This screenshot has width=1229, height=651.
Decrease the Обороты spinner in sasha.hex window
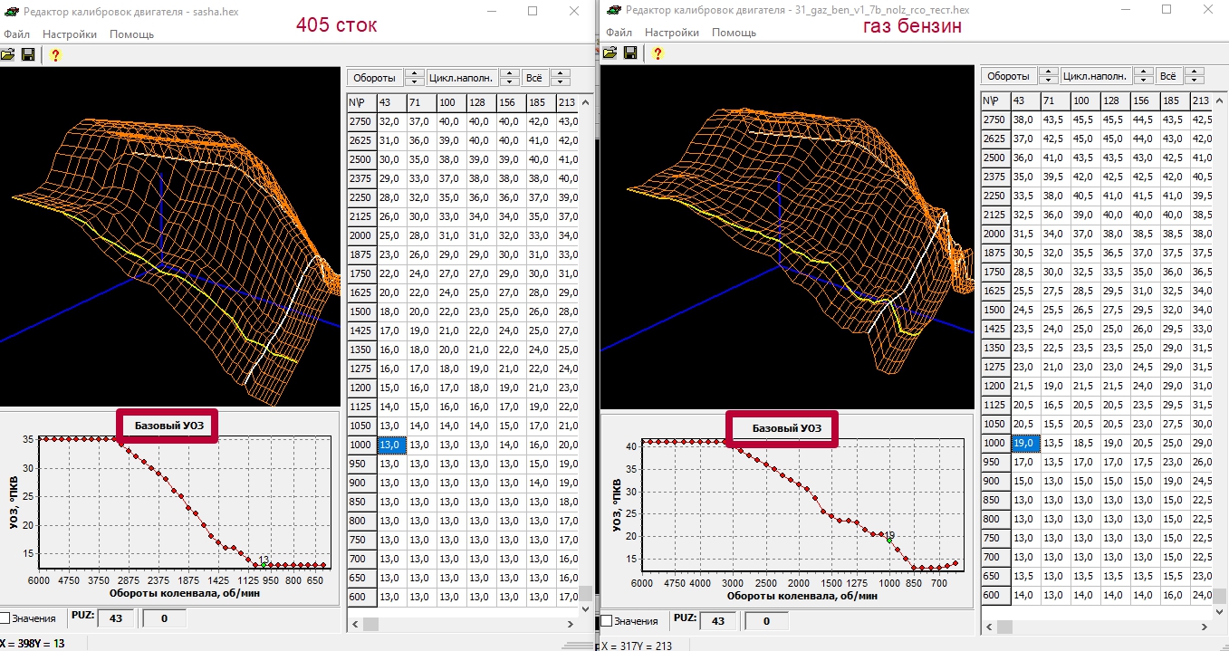tap(414, 82)
